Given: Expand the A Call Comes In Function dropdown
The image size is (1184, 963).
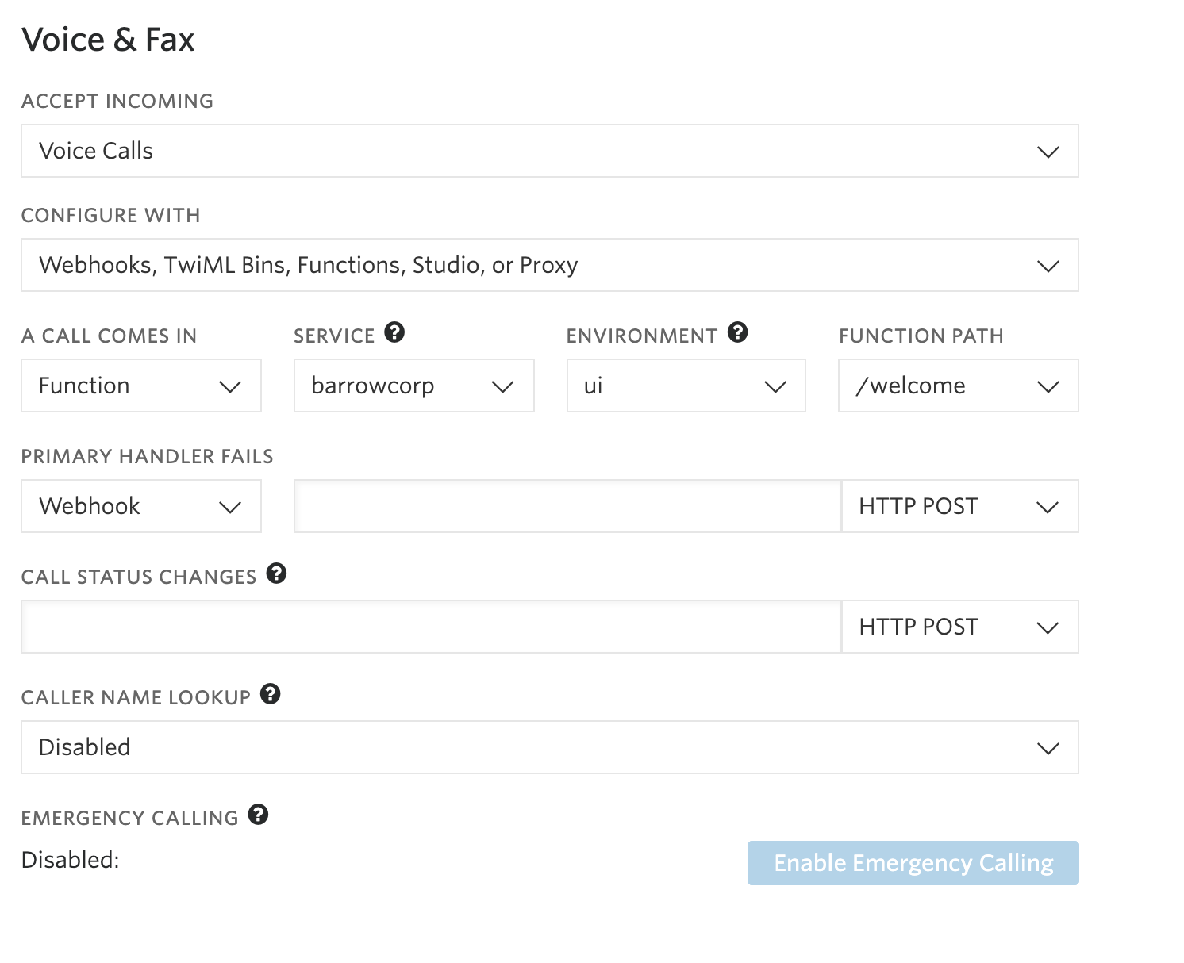Looking at the screenshot, I should [x=141, y=386].
